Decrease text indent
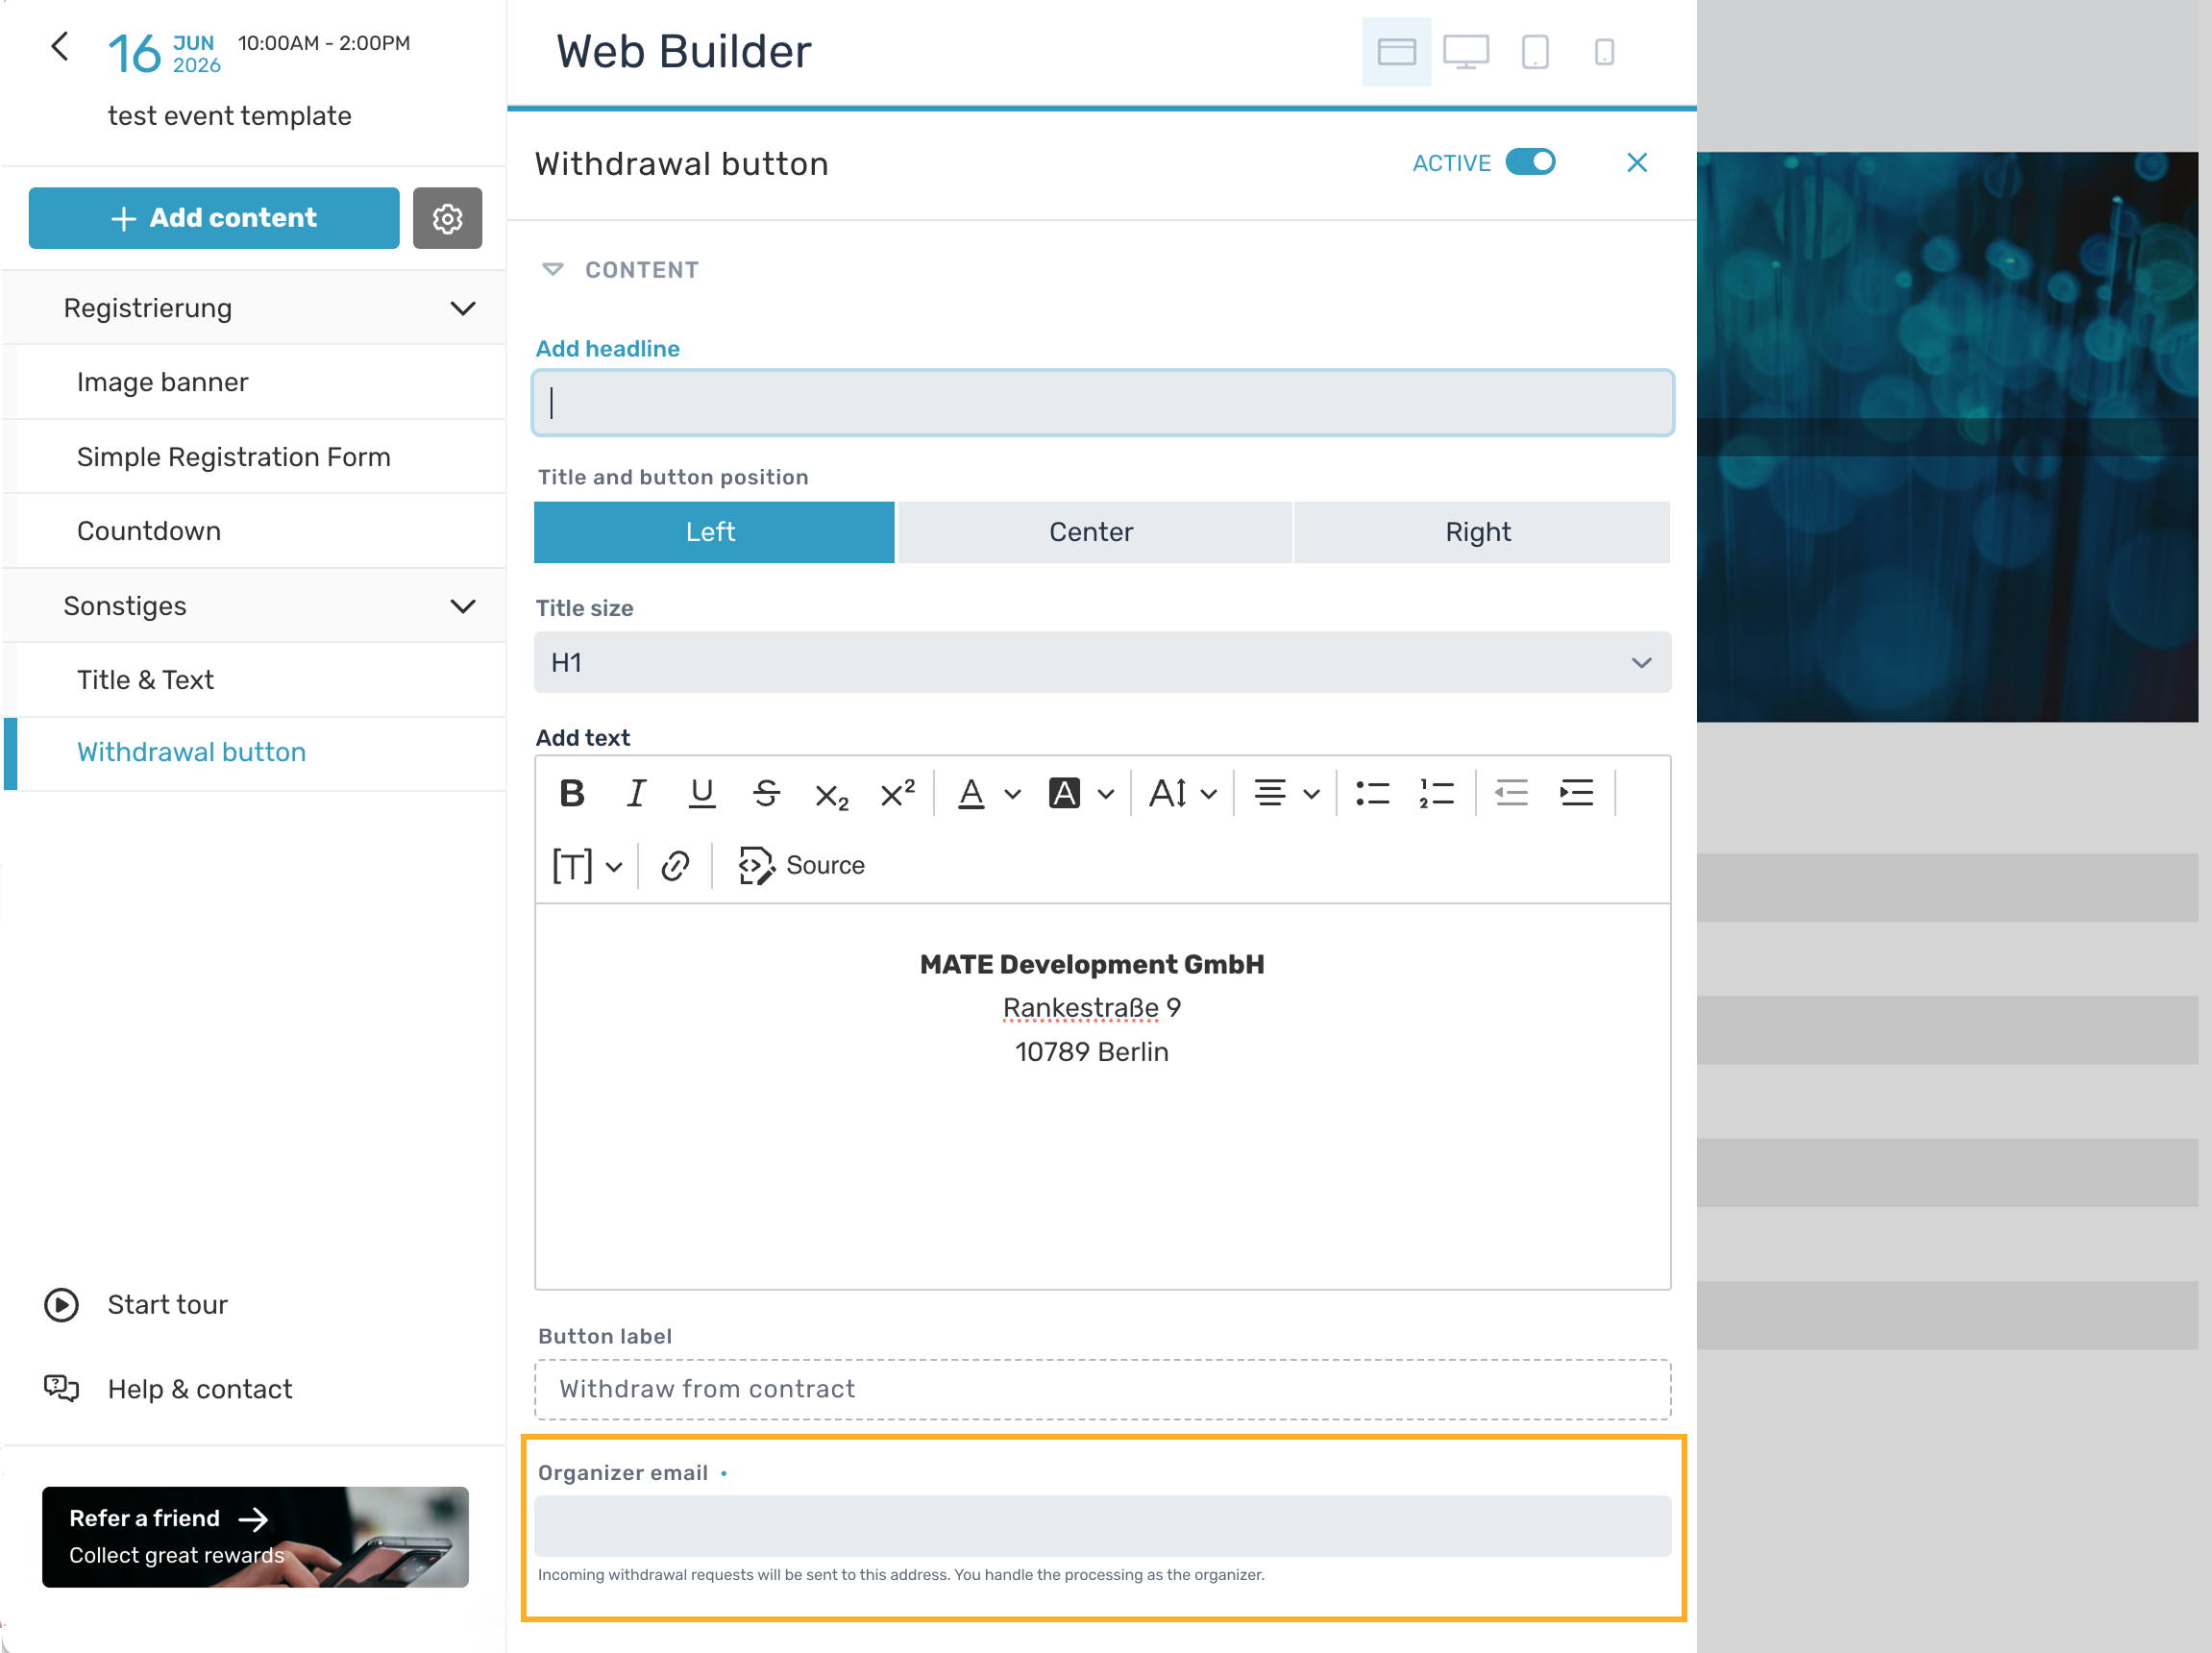 [1511, 794]
